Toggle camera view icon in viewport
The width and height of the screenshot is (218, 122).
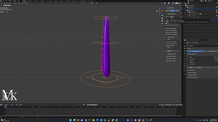(x=162, y=21)
